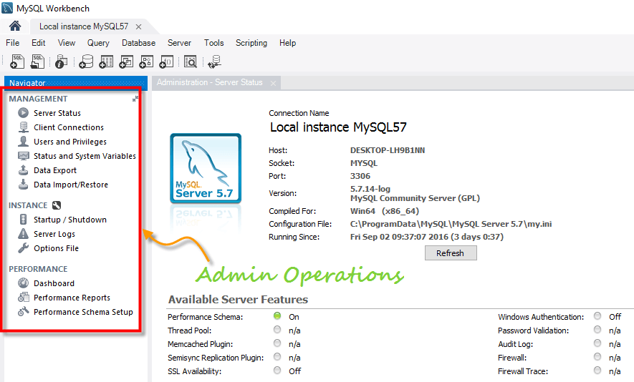Click the Dashboard gauge icon
Viewport: 634px width, 382px height.
[x=24, y=283]
